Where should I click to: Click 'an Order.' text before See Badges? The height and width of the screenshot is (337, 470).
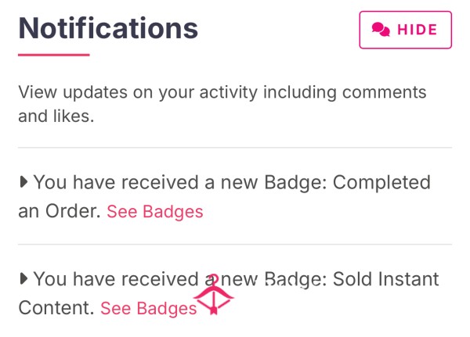click(60, 211)
